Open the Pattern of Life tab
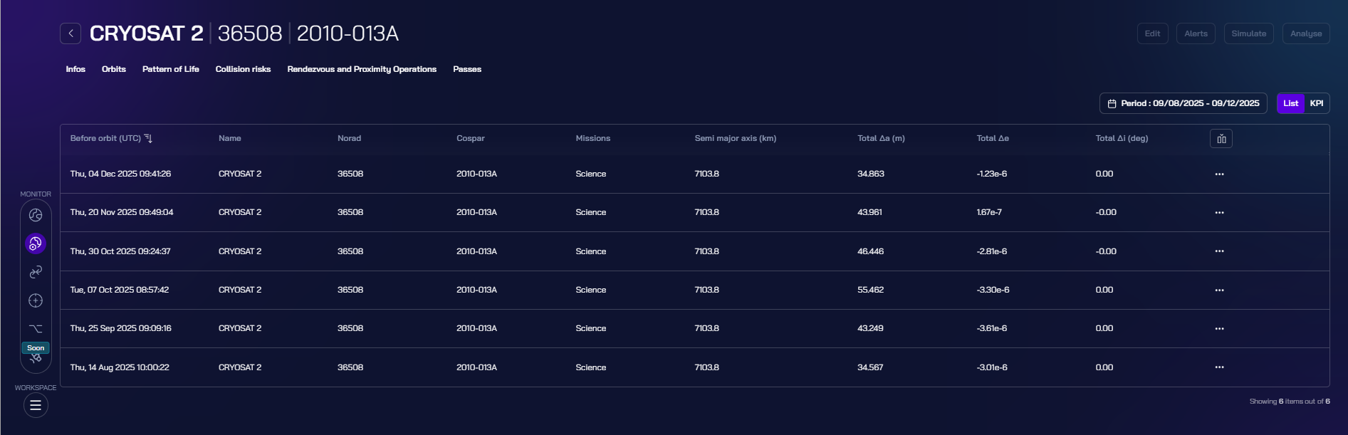The height and width of the screenshot is (435, 1348). point(171,69)
